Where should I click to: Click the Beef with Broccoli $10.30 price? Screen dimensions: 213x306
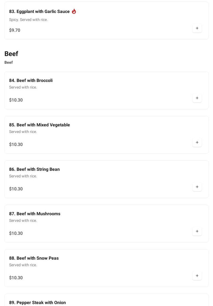16,100
